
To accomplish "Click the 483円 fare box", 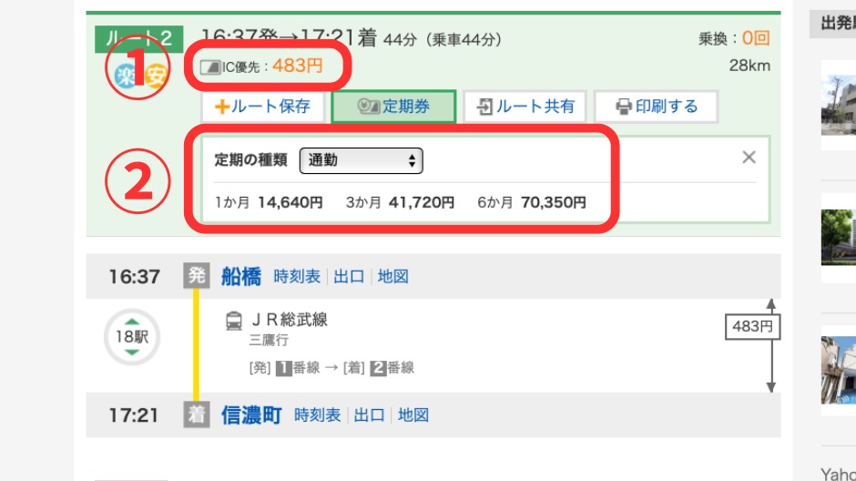I will point(752,326).
